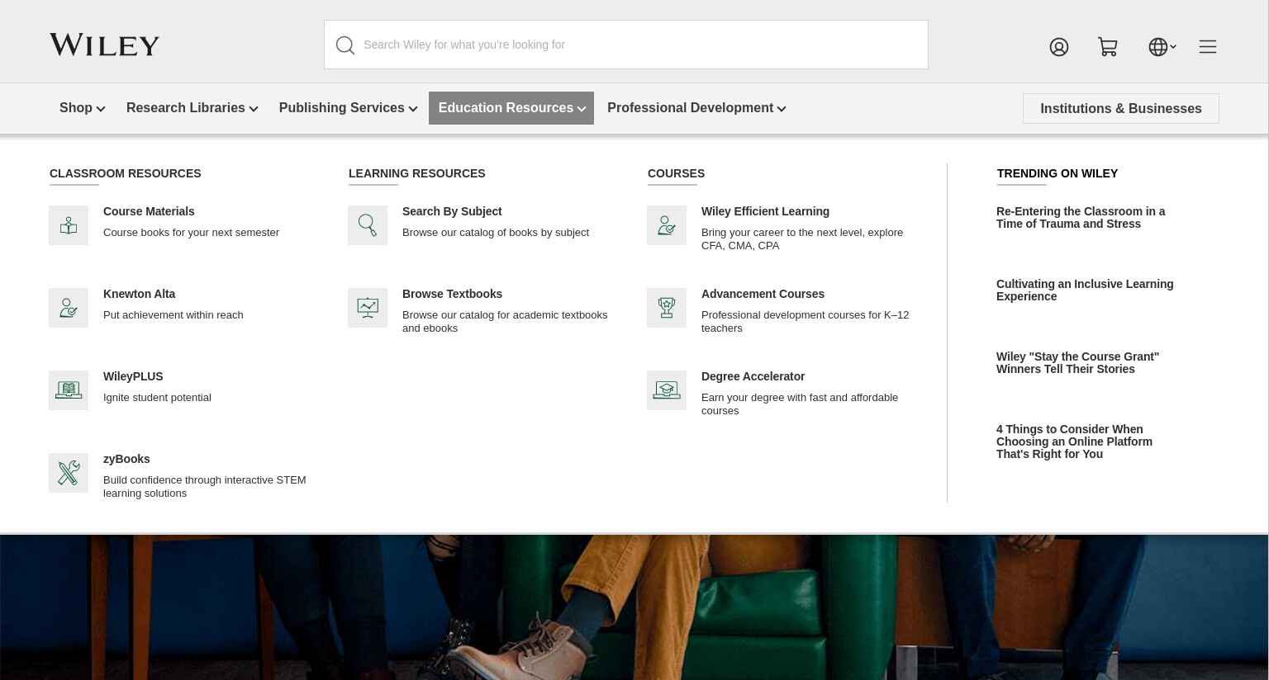Open the Advancement Courses link
This screenshot has height=680, width=1269.
tap(763, 294)
